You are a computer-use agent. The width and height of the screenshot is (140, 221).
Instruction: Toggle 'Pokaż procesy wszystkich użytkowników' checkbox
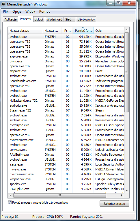pyautogui.click(x=10, y=203)
